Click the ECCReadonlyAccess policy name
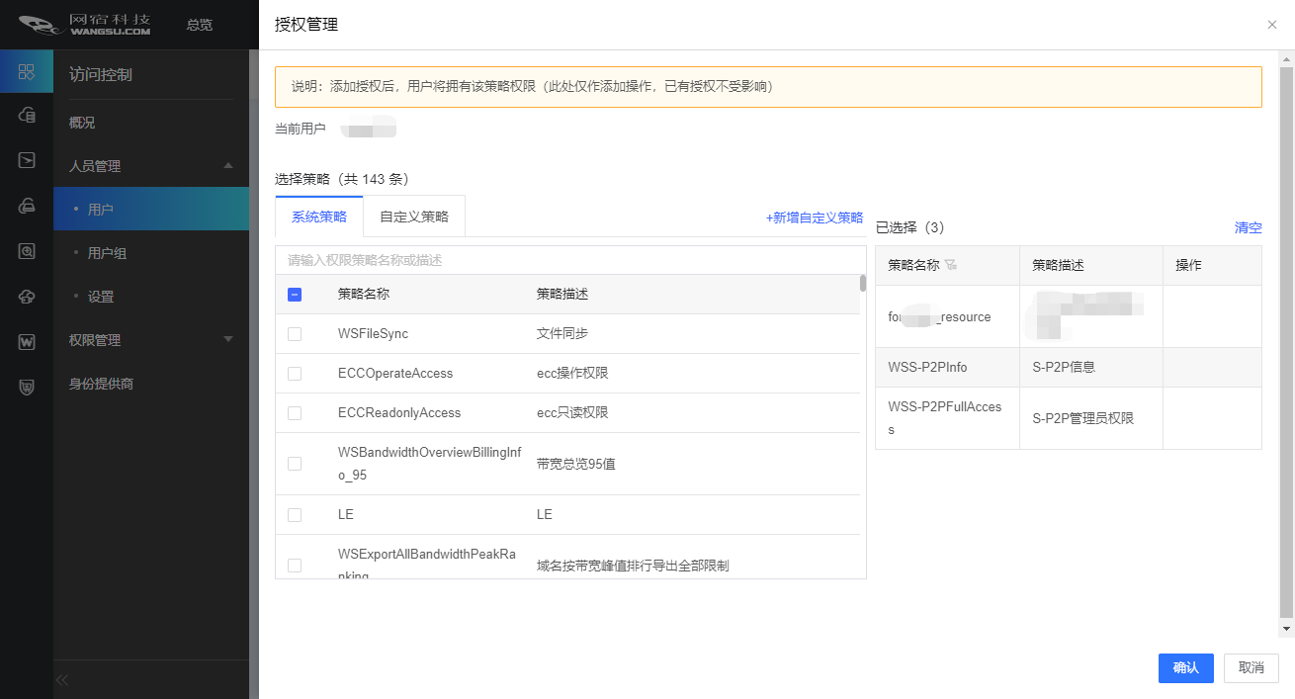 click(x=399, y=413)
